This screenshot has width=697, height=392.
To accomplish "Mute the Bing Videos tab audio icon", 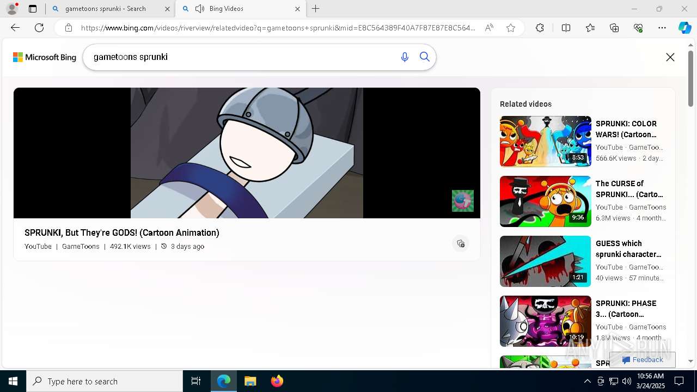I will (x=199, y=9).
